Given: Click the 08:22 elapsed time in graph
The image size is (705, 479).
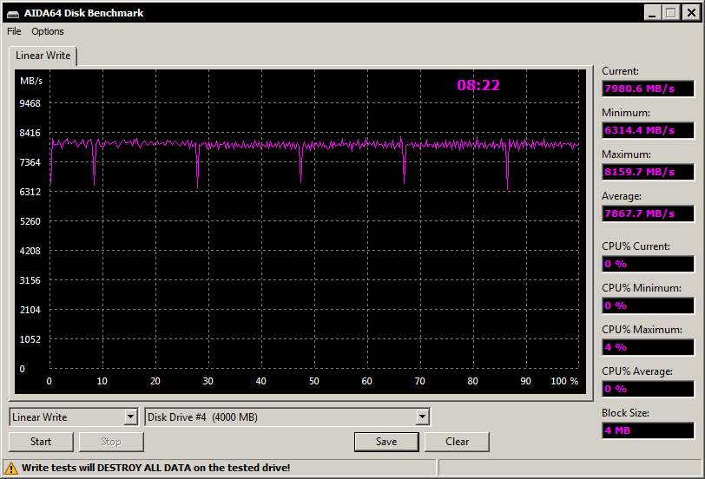Looking at the screenshot, I should tap(478, 85).
